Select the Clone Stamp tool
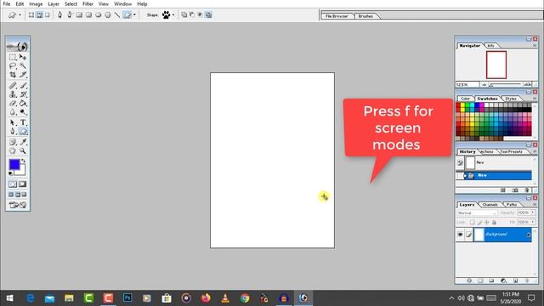 [13, 94]
